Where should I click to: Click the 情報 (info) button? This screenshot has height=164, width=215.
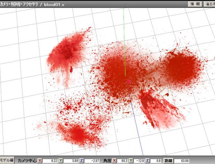click(x=196, y=4)
